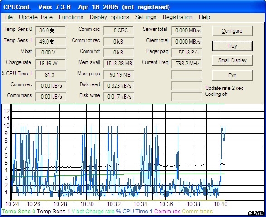Viewport: 266px width, 217px height.
Task: Click the Server total value field
Action: click(x=187, y=30)
